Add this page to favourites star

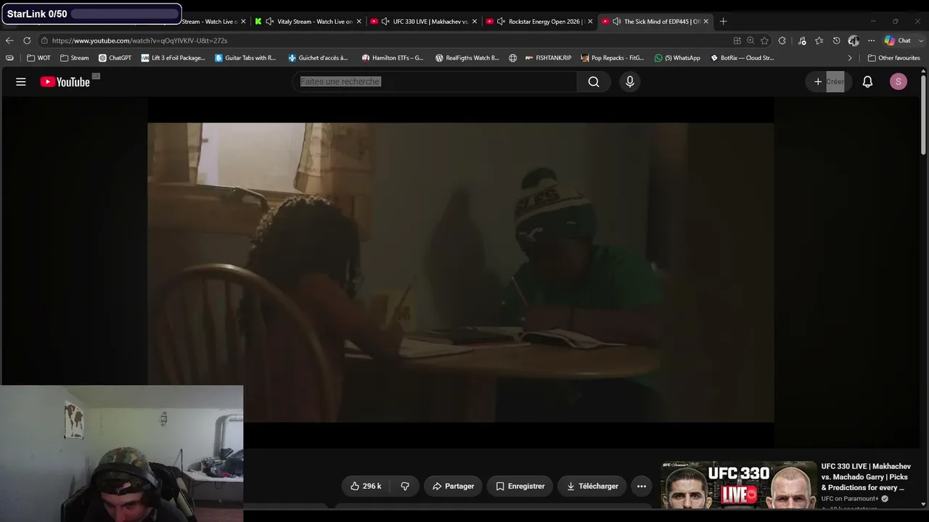(764, 41)
